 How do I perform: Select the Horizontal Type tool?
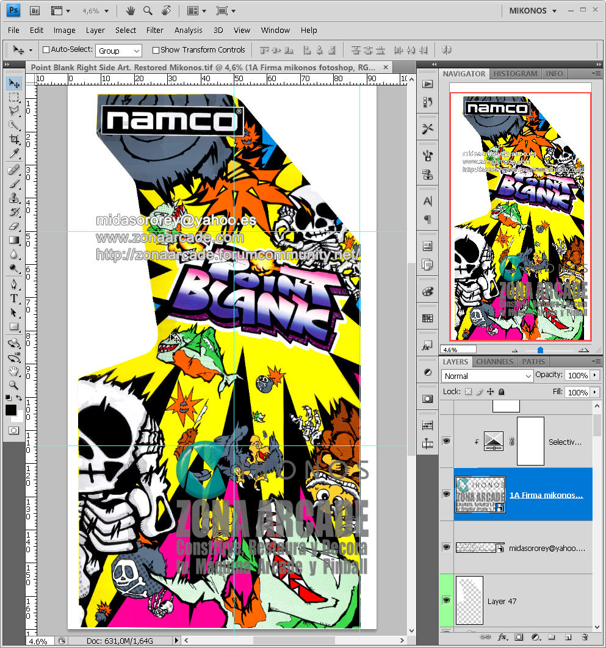(x=14, y=298)
